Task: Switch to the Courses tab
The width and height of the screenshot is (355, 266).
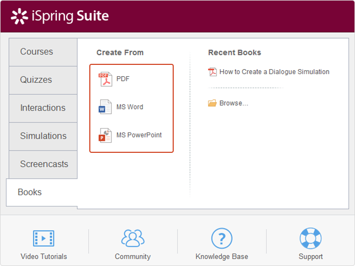Action: pos(43,52)
